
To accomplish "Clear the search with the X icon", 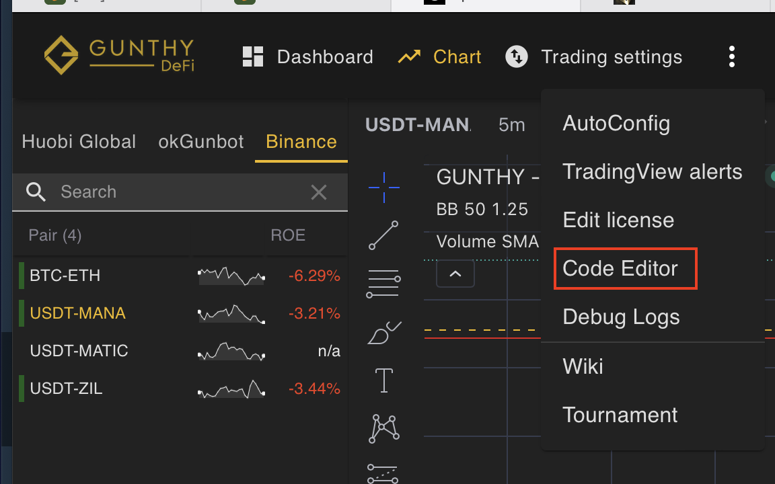I will (319, 192).
